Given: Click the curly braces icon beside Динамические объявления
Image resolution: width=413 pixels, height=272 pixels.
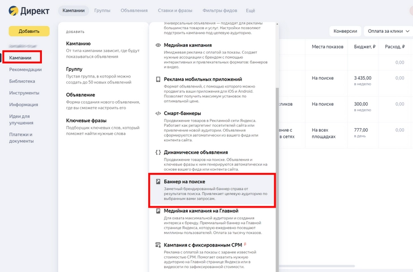Looking at the screenshot, I should point(158,153).
